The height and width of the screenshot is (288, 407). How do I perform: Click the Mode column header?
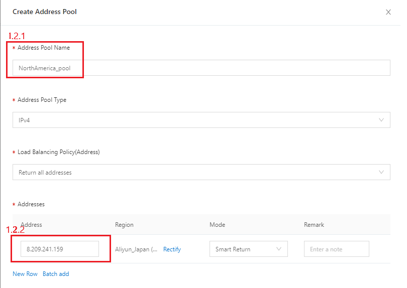(217, 225)
